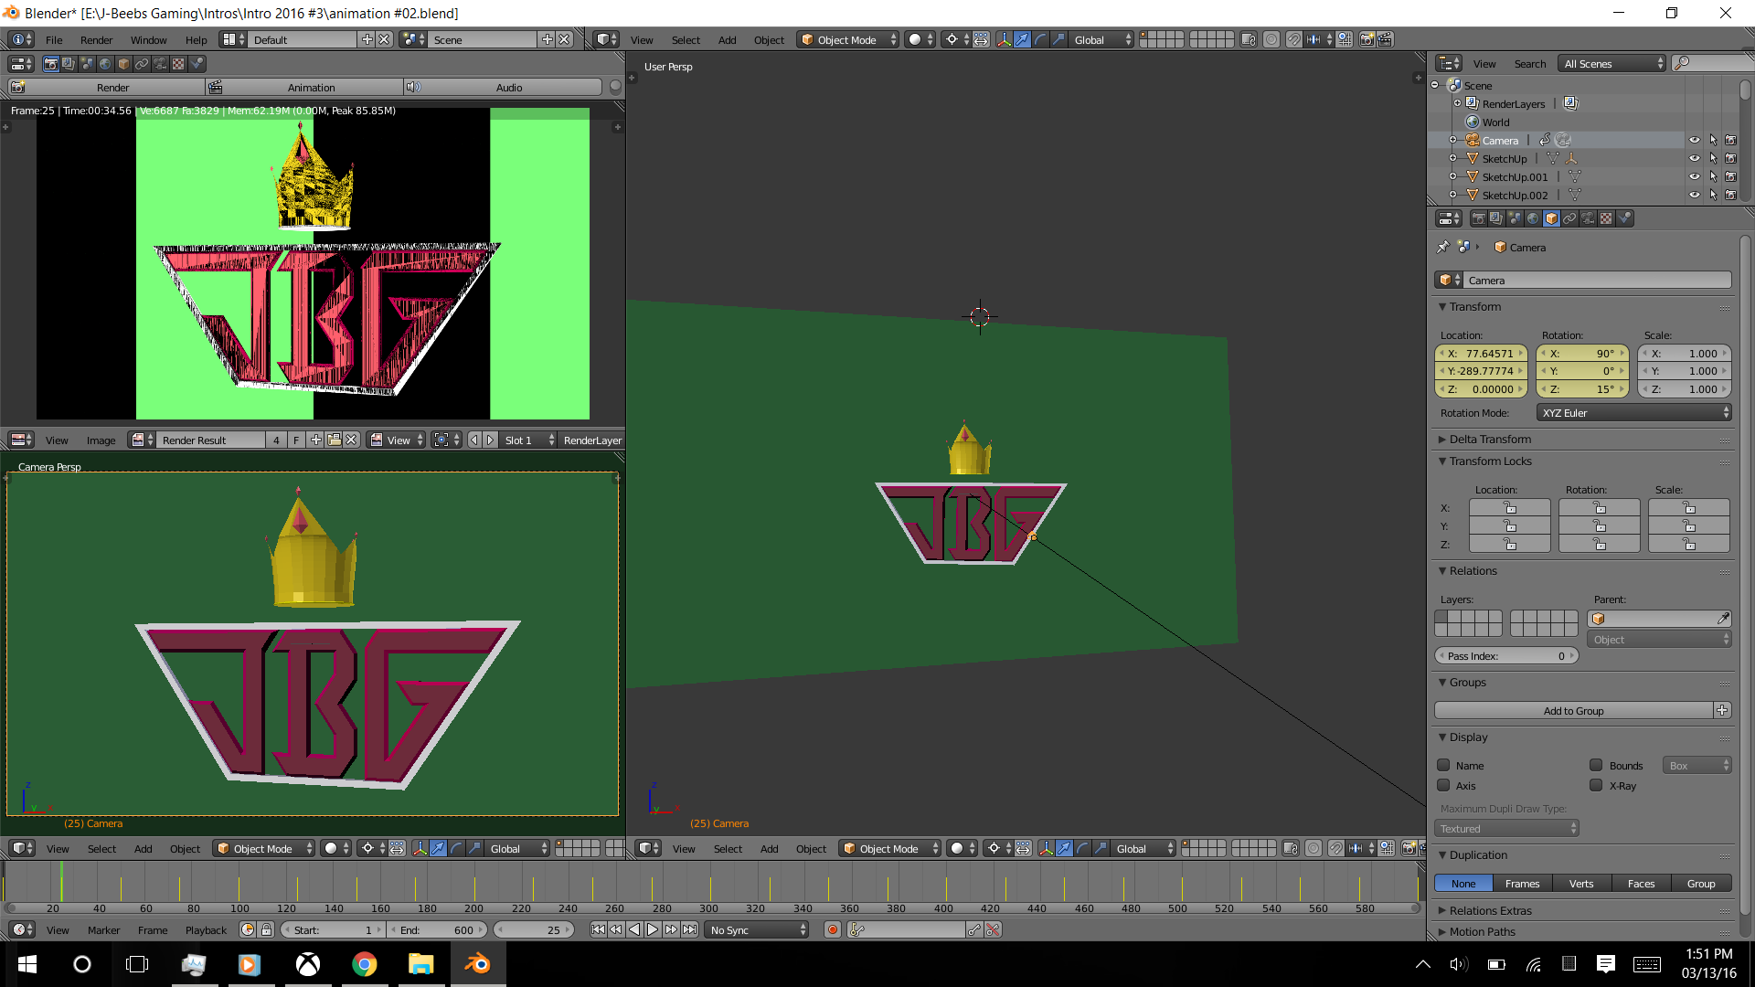
Task: Toggle rotation Z transform lock
Action: pos(1599,544)
